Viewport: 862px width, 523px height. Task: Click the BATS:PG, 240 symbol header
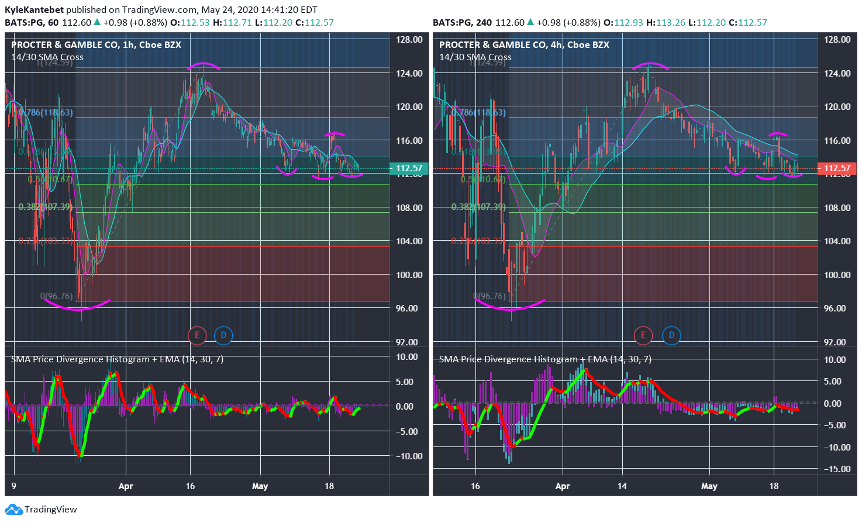462,23
